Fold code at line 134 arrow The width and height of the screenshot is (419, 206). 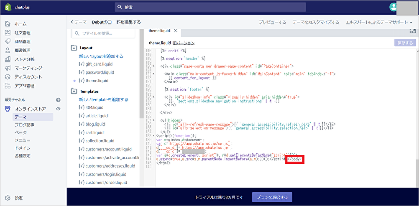tap(153, 120)
